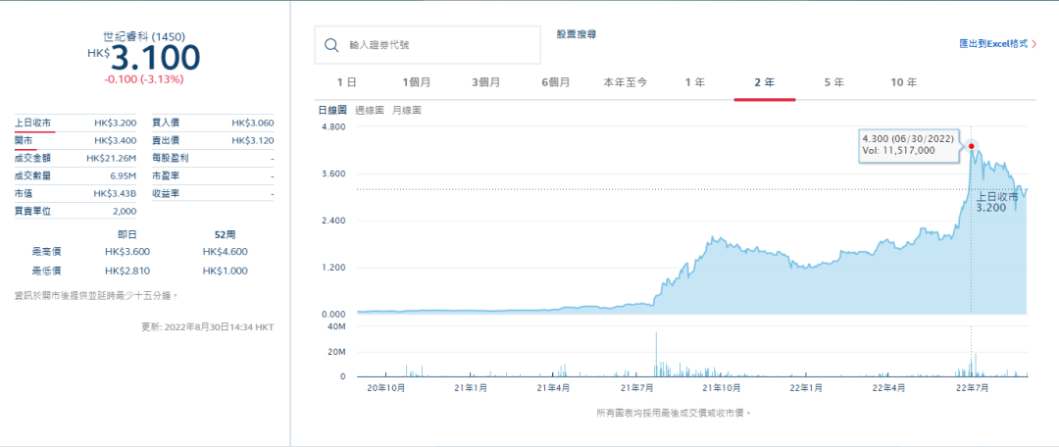Select the 1個月 time range tab
Viewport: 1059px width, 447px height.
pyautogui.click(x=416, y=82)
